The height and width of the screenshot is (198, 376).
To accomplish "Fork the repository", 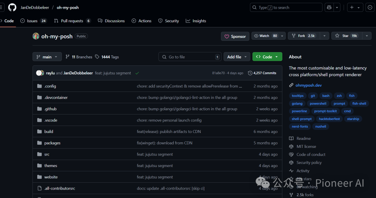I will (304, 36).
